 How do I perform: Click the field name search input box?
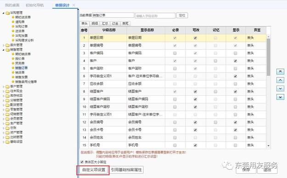tap(155, 16)
